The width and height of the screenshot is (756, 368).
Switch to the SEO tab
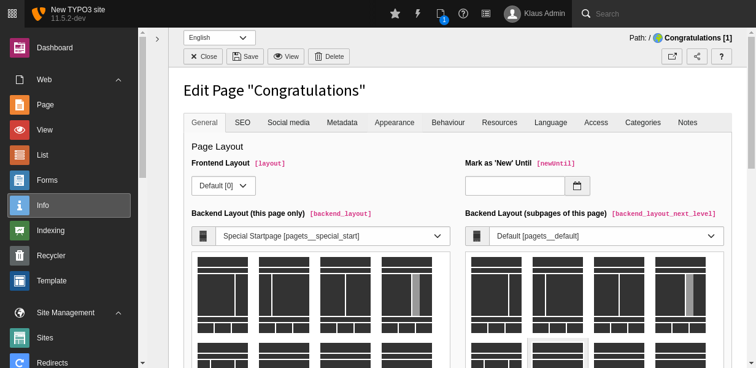pyautogui.click(x=242, y=123)
